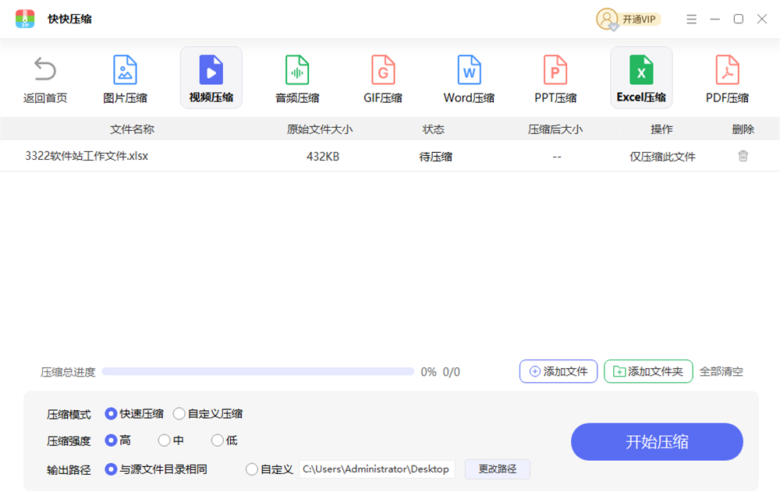Select the Excel compression tab
The image size is (780, 499).
(641, 77)
